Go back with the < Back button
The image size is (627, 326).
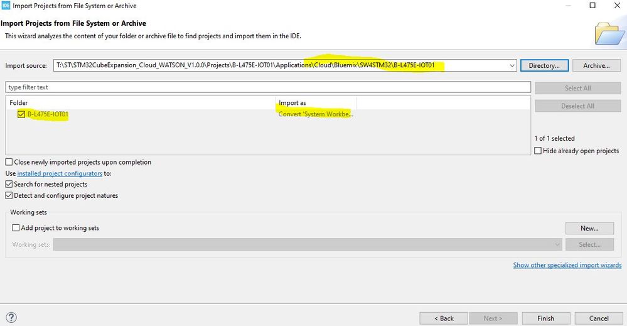444,318
